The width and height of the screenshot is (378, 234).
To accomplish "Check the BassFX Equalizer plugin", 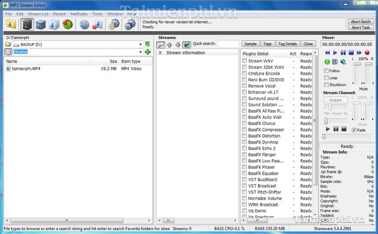I will pos(245,173).
